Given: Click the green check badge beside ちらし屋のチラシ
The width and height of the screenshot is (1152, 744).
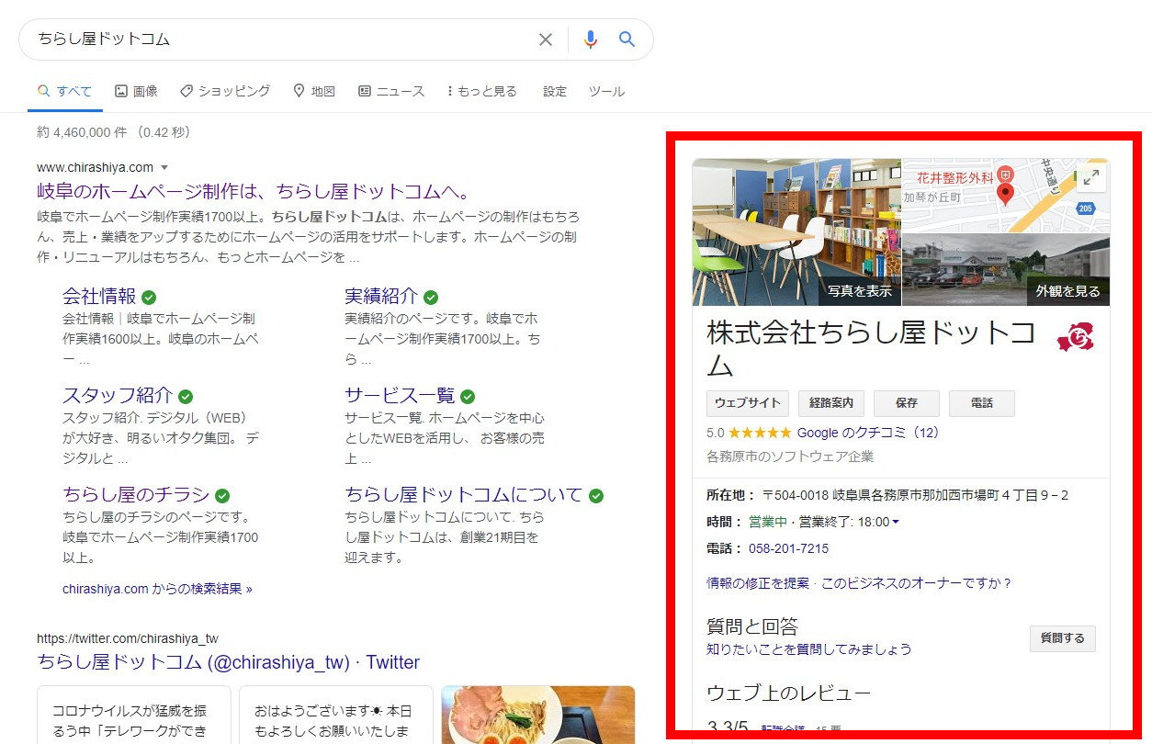Looking at the screenshot, I should [222, 496].
